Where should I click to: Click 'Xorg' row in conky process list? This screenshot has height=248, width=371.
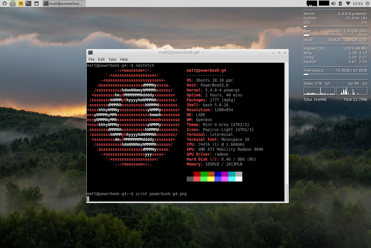(335, 53)
